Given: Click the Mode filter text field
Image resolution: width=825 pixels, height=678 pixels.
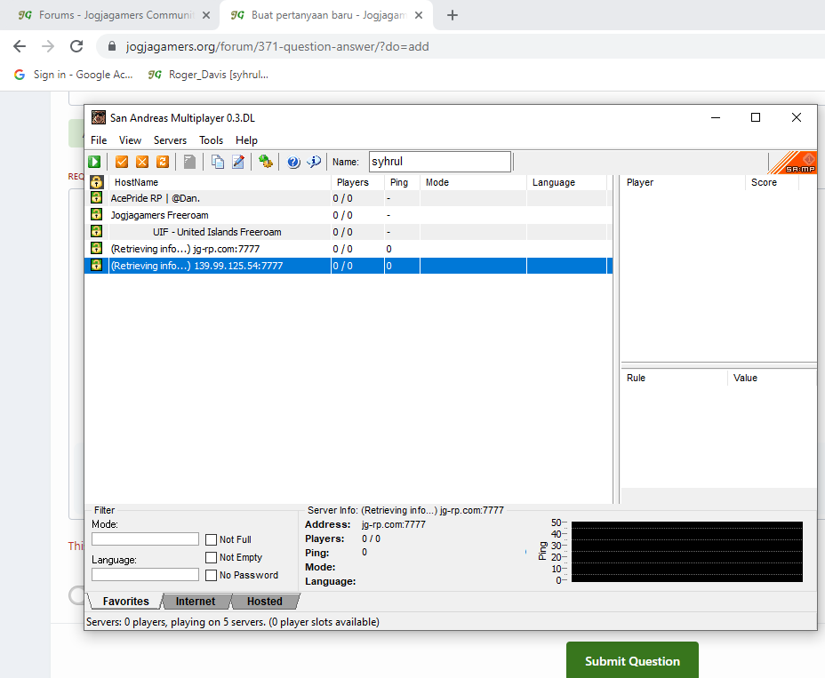Looking at the screenshot, I should (x=145, y=538).
